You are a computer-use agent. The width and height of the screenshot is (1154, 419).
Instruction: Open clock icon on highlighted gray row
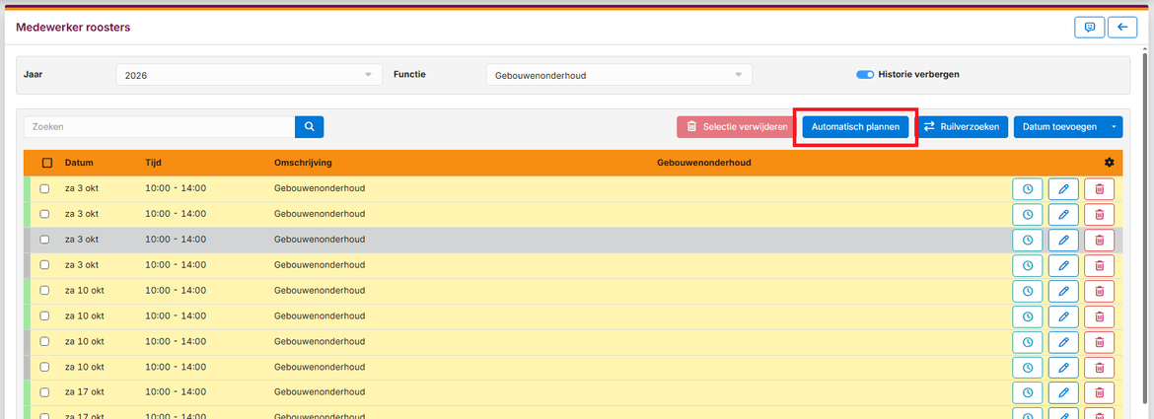click(x=1028, y=240)
